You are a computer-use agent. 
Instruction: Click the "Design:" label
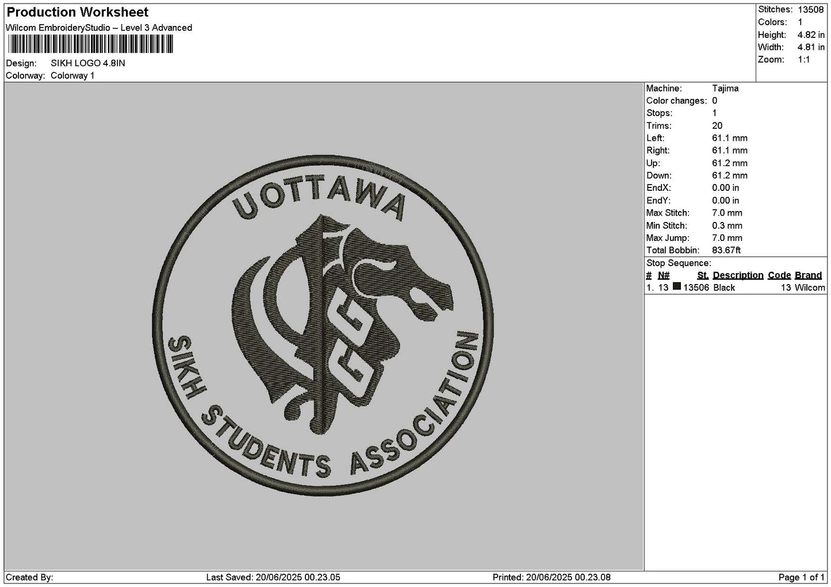coord(21,63)
